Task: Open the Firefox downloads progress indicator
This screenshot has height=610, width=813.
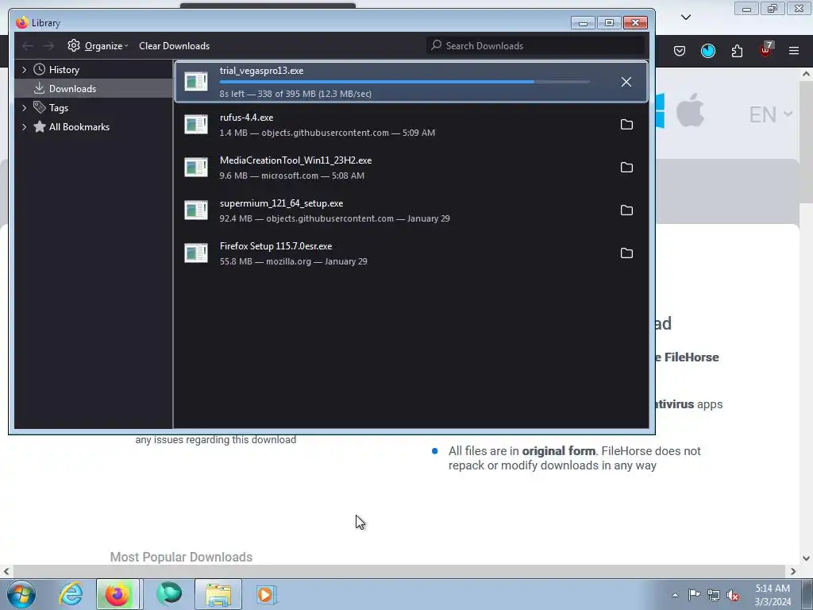Action: click(x=707, y=51)
